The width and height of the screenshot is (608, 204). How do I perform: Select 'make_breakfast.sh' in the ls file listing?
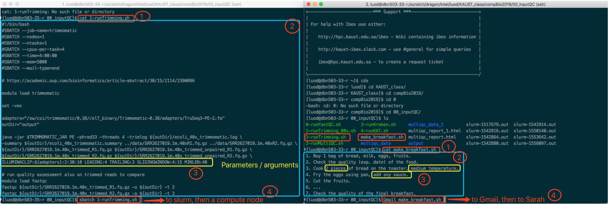click(x=382, y=137)
